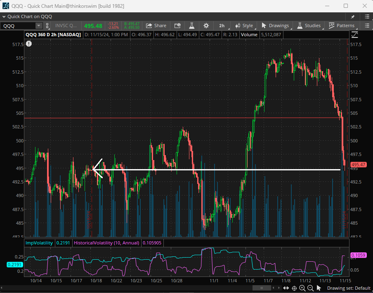Open the gadget actions menu beside the pin

tap(367, 16)
